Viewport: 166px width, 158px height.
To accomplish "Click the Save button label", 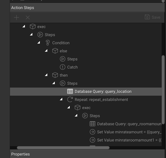I will tap(156, 17).
